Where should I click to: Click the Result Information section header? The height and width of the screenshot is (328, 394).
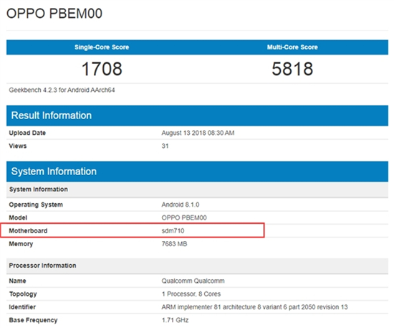[x=197, y=116]
